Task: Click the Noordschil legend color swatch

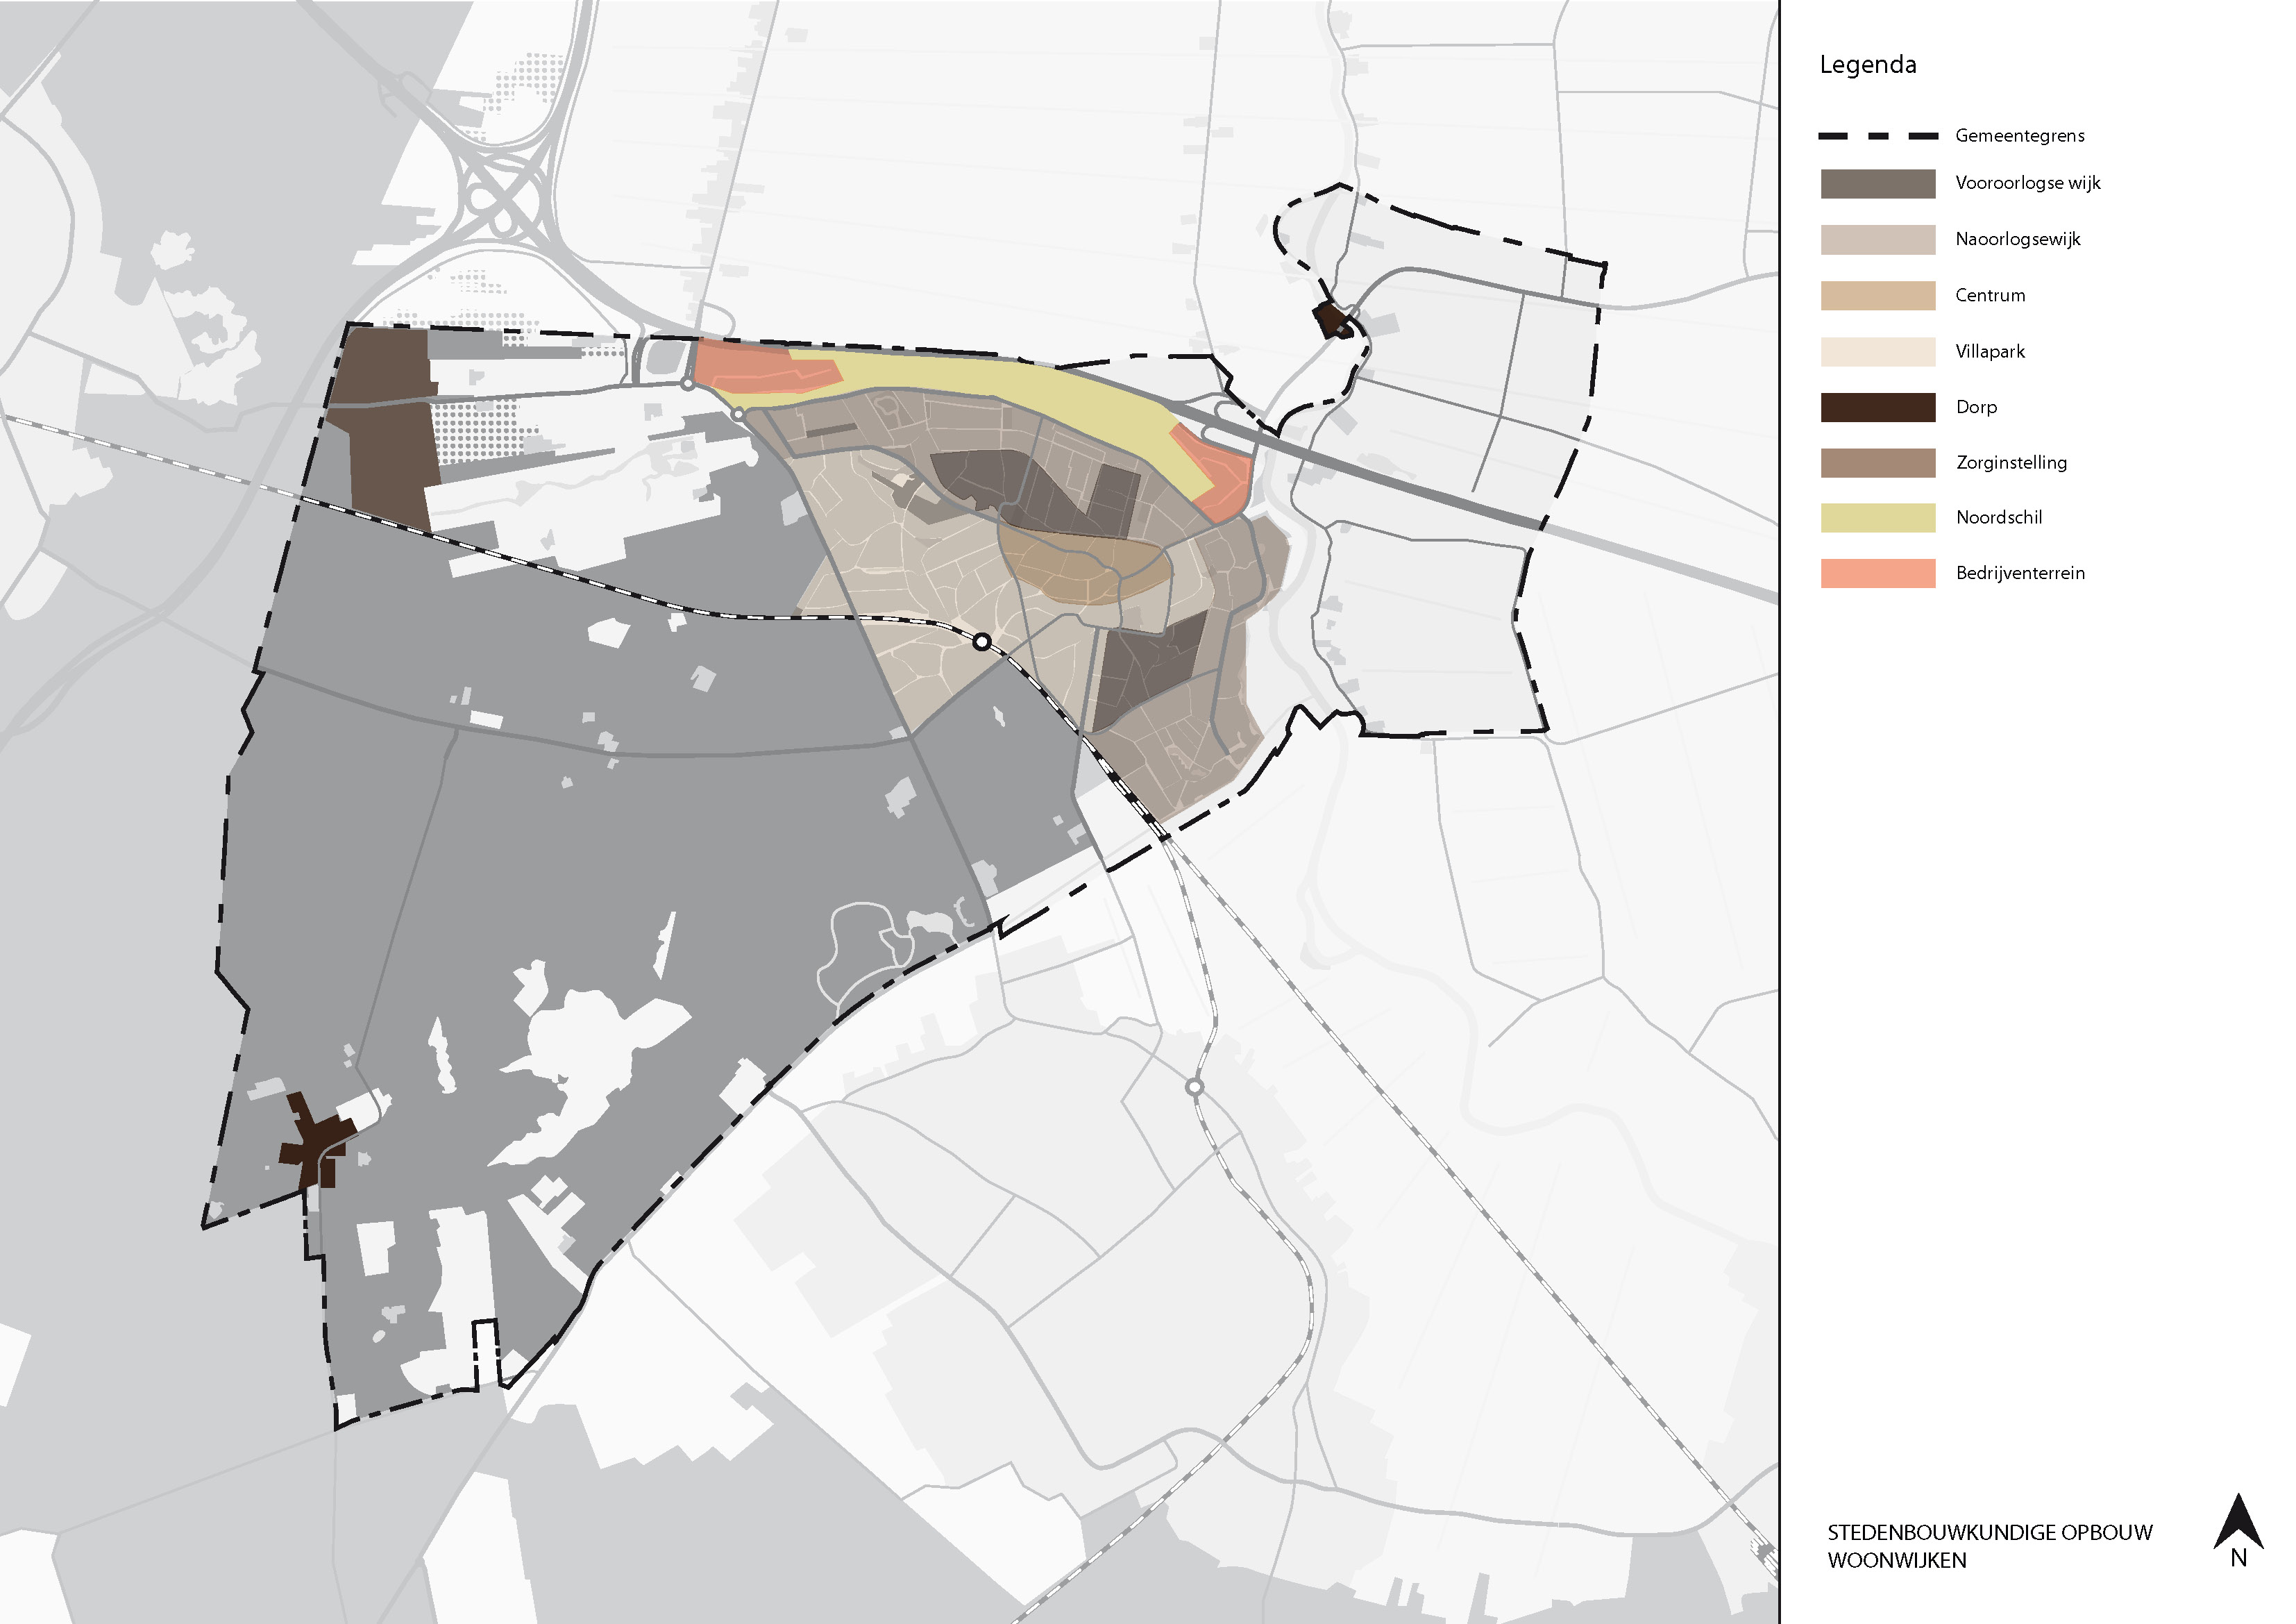Action: pos(1877,517)
